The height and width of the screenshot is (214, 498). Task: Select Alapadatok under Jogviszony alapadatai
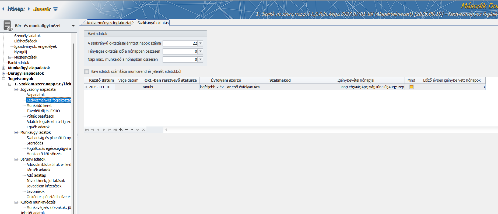36,95
